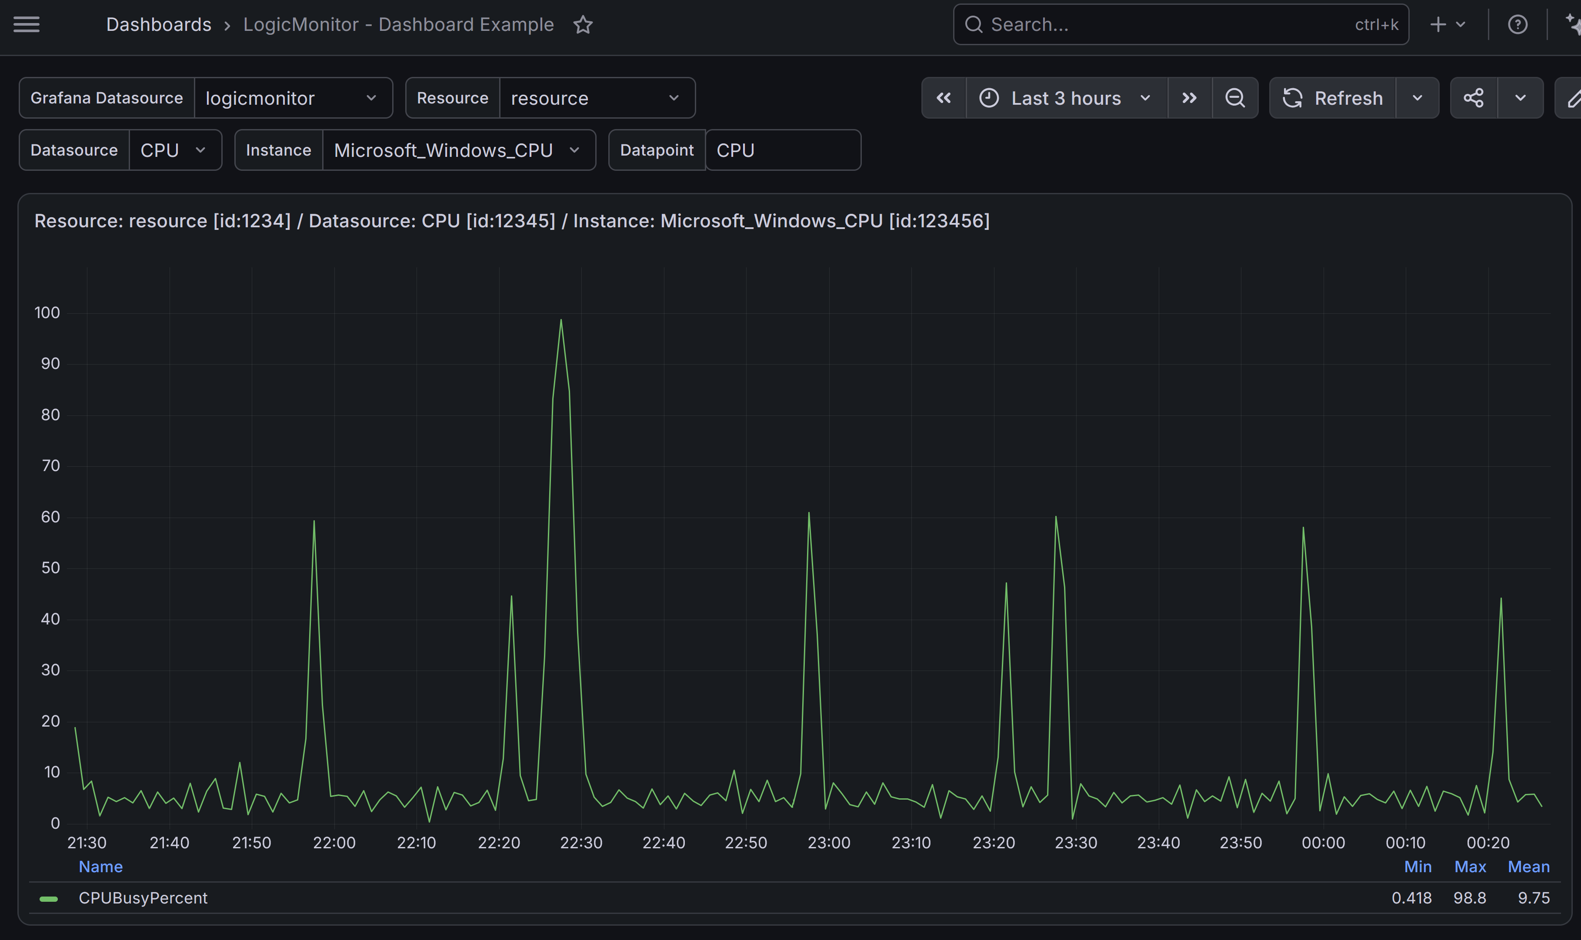Click the panel title starting with Resource: resource
The height and width of the screenshot is (940, 1581).
point(512,220)
